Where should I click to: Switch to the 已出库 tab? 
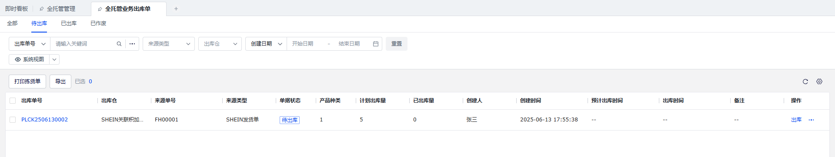69,23
